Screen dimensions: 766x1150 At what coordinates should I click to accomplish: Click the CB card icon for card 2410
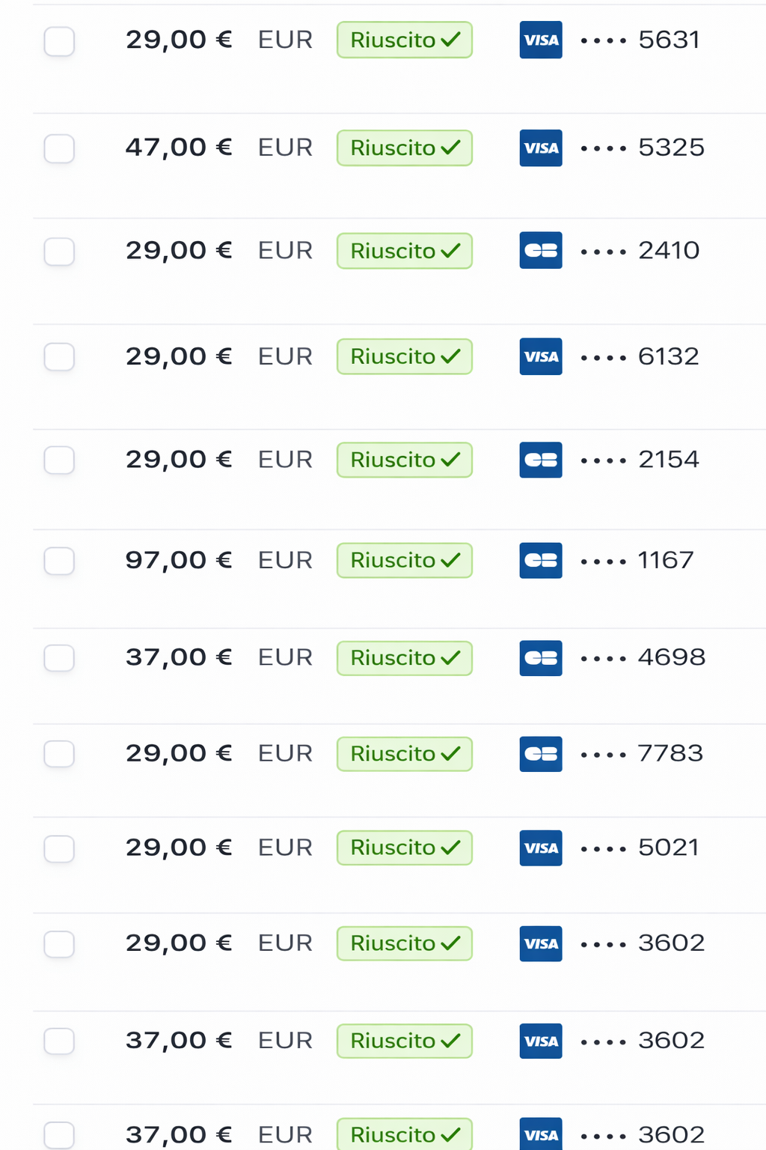(x=540, y=251)
